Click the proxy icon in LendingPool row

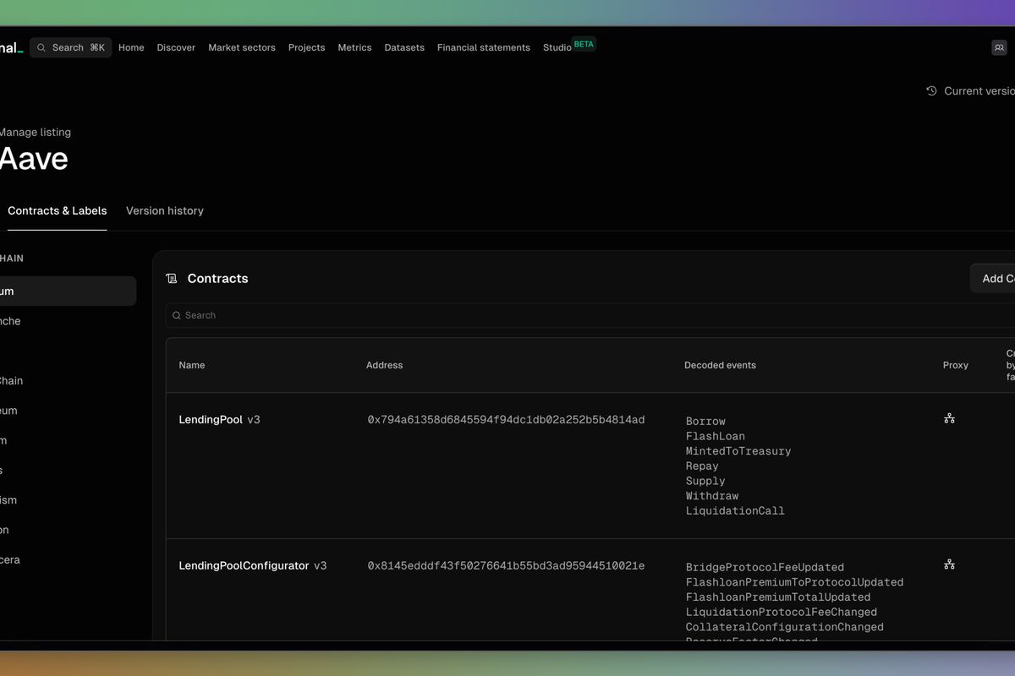[x=949, y=418]
